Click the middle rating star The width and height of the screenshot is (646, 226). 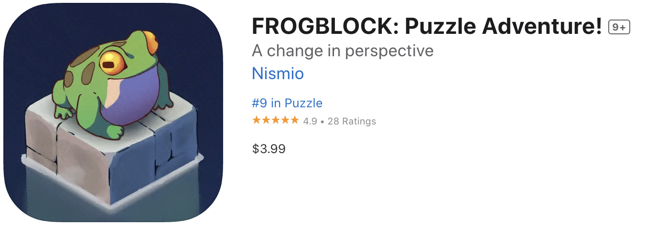[x=276, y=120]
